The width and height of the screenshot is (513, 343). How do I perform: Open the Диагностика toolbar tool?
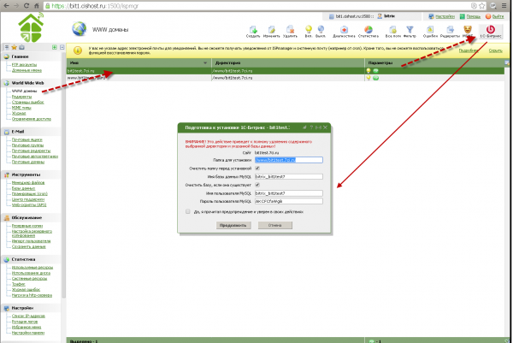(344, 31)
